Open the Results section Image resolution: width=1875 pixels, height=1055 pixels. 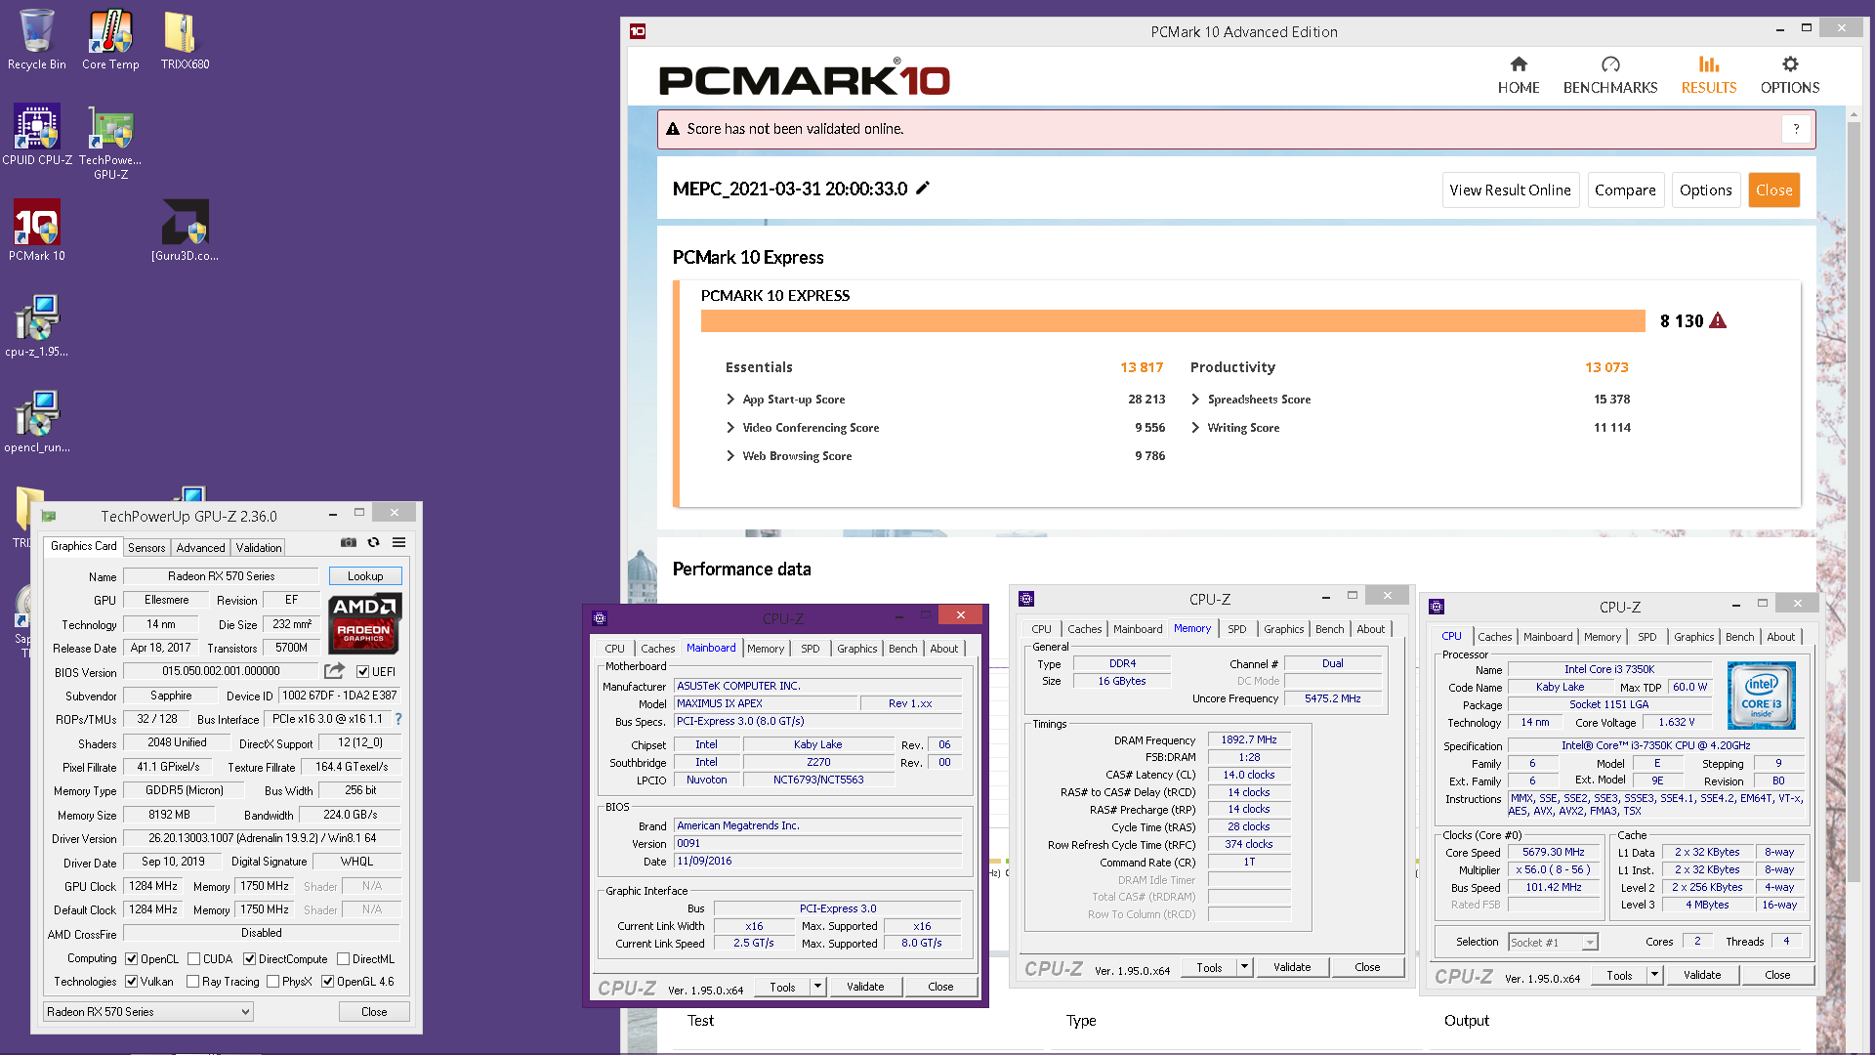click(x=1709, y=75)
